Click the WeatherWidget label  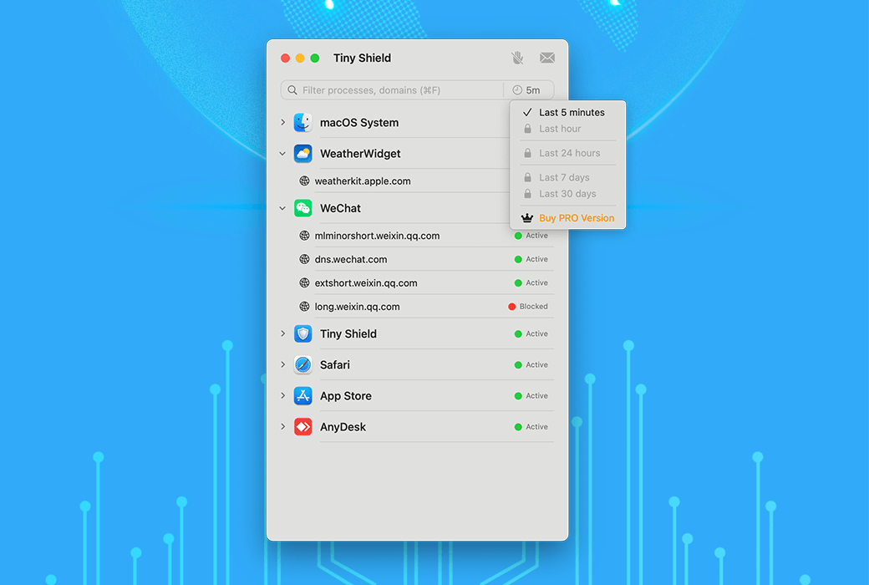click(x=360, y=154)
